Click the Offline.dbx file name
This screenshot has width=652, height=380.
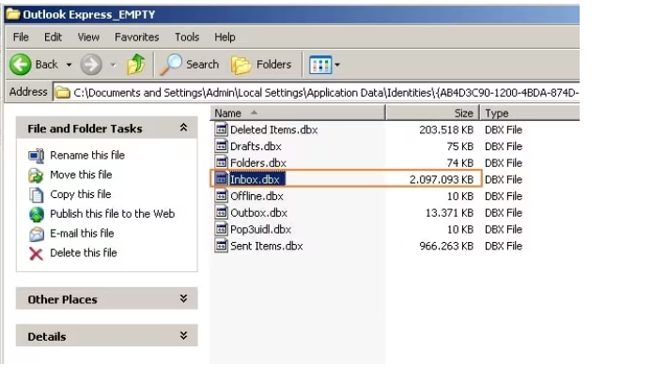coord(256,196)
